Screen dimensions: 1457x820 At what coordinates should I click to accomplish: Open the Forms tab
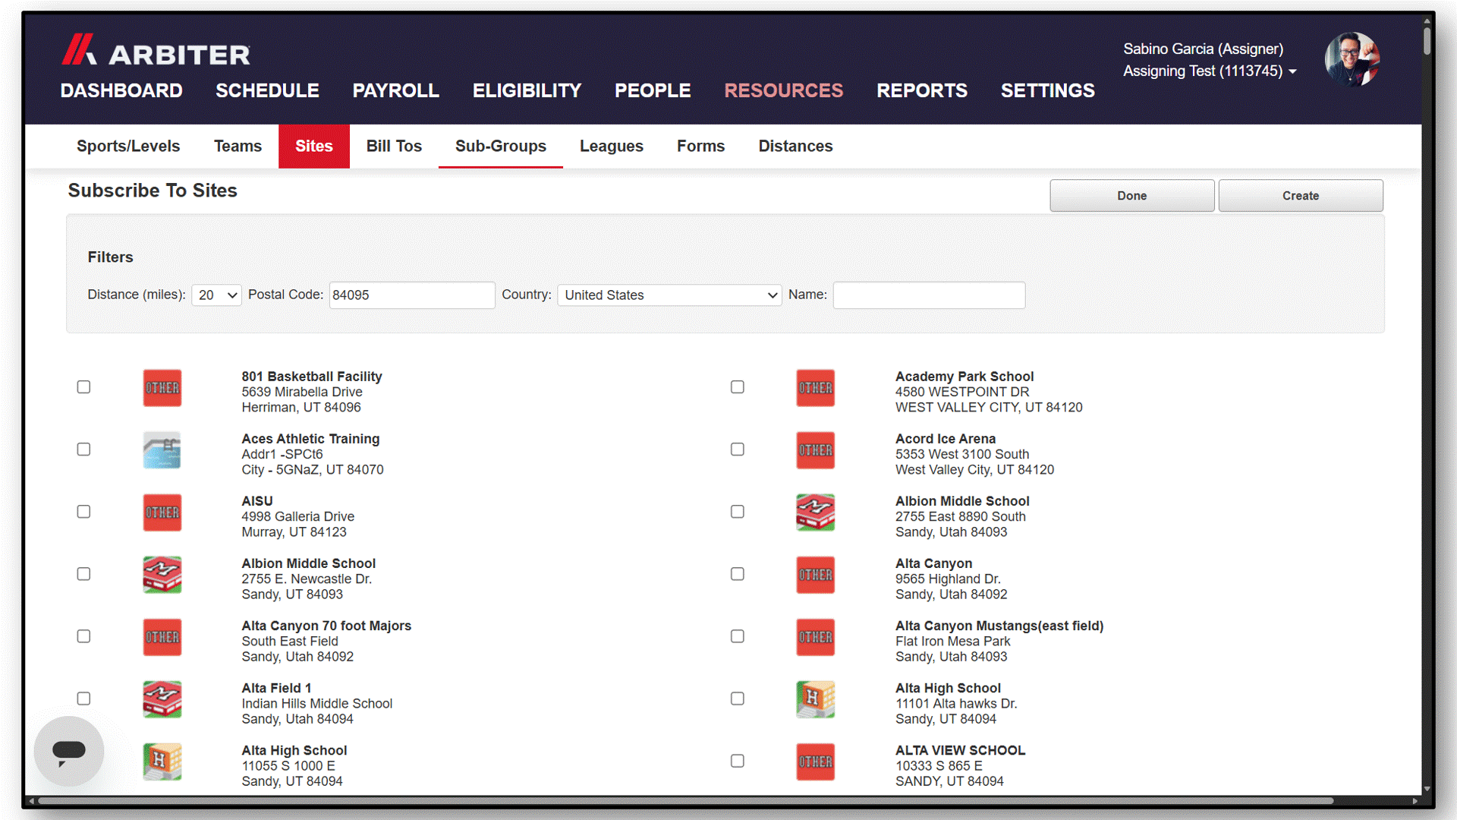click(x=701, y=146)
